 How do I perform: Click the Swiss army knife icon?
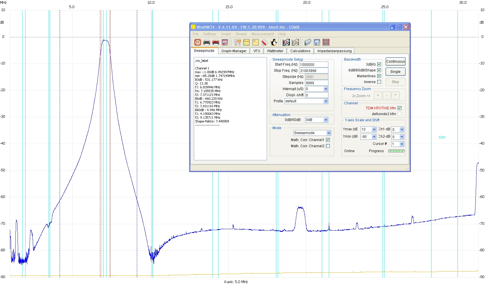(265, 43)
